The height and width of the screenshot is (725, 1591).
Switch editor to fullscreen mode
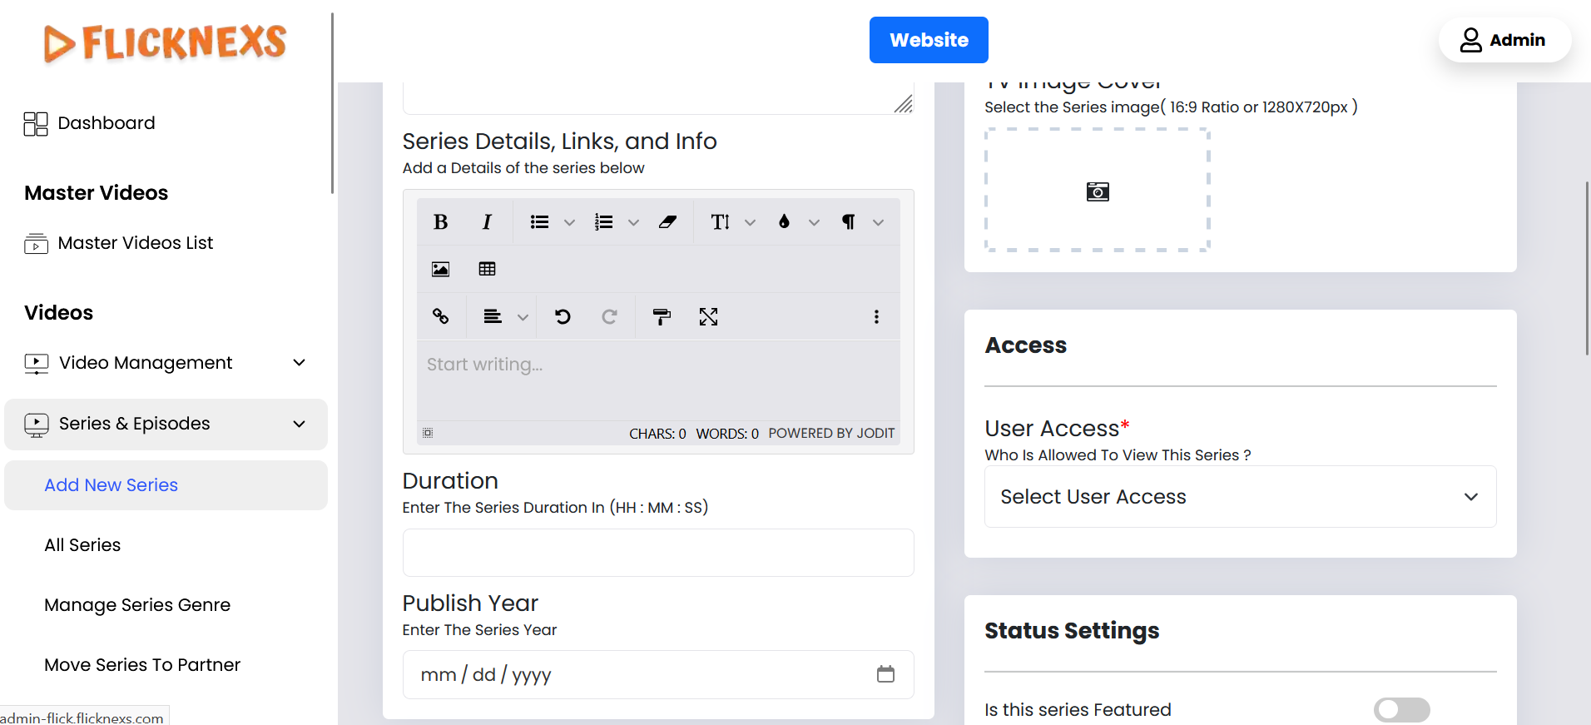708,316
